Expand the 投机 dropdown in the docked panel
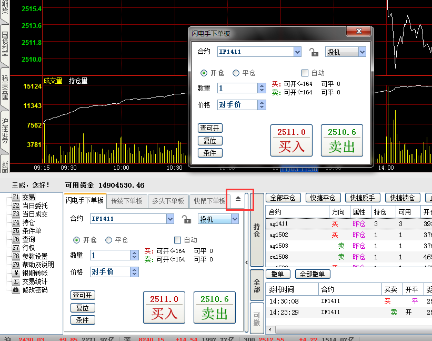Screen dimensions: 432x341 [x=234, y=219]
